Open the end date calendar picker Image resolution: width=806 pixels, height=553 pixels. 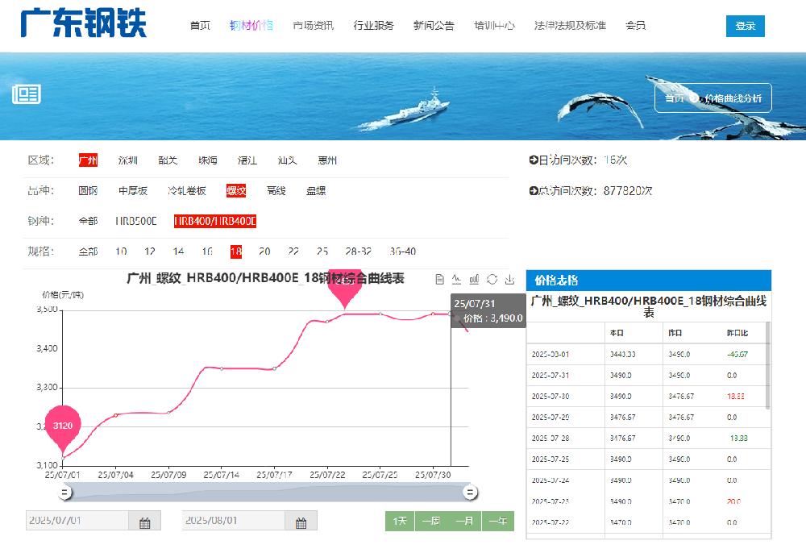click(x=301, y=522)
